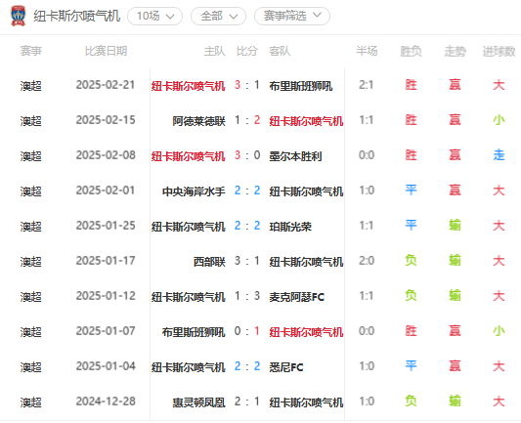This screenshot has height=423, width=521.
Task: Click the 3 : 0 score on 2025-02-08
Action: pyautogui.click(x=247, y=155)
